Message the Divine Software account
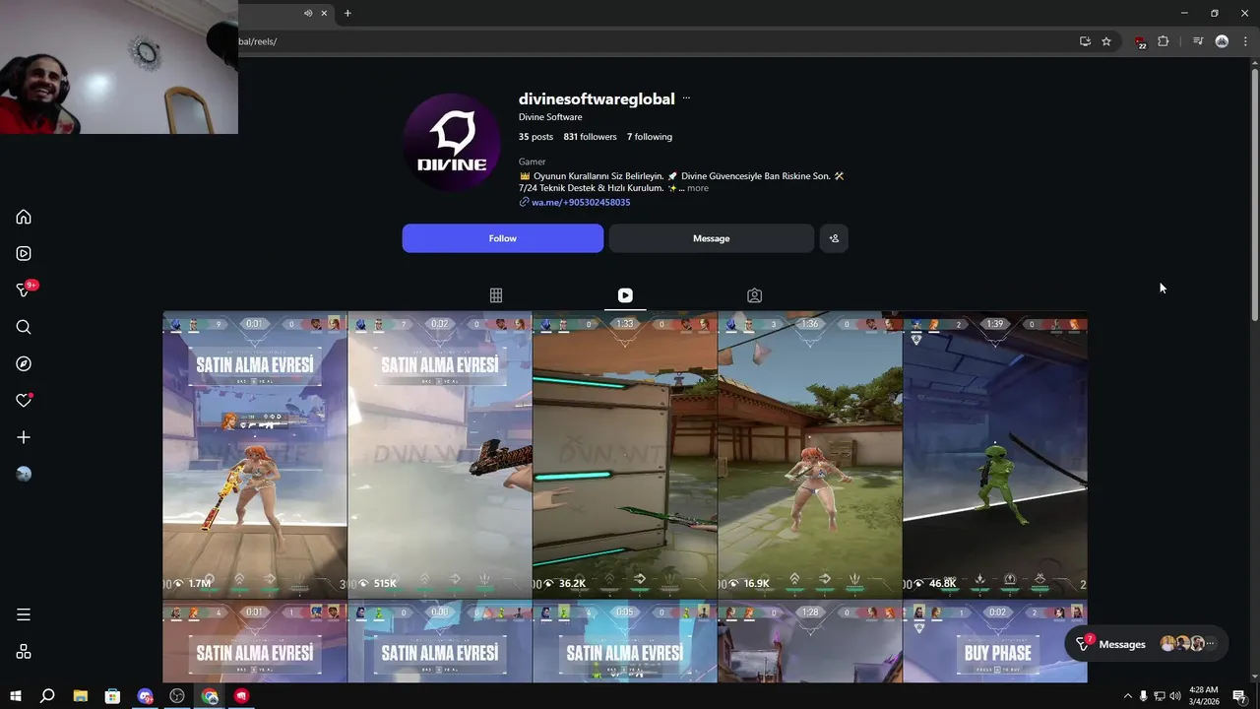Screen dimensions: 1260x709 [x=711, y=238]
